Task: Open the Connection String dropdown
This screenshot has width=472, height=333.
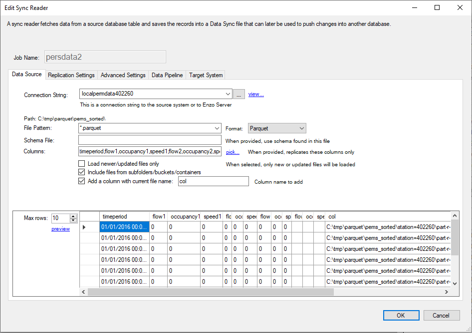Action: click(227, 94)
